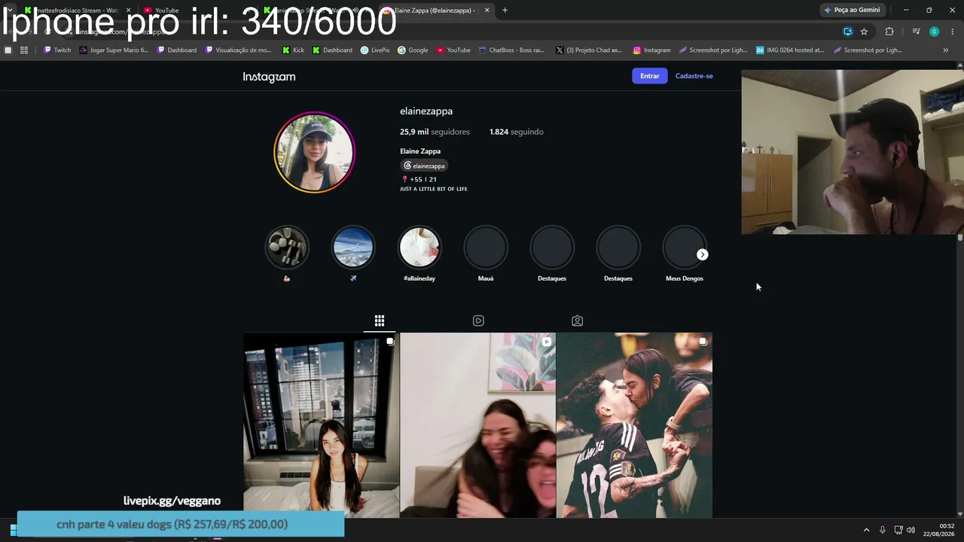Viewport: 964px width, 542px height.
Task: Click the microphone tray icon
Action: point(883,530)
